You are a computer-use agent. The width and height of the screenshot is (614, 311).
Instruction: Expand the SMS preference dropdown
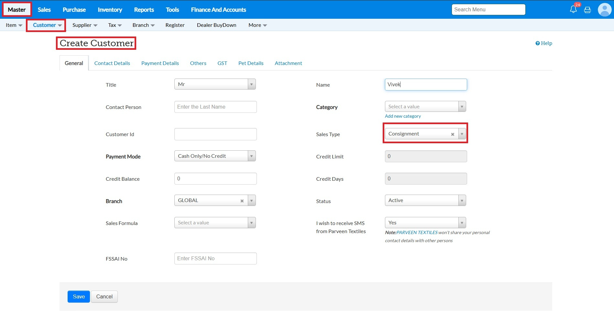click(462, 223)
